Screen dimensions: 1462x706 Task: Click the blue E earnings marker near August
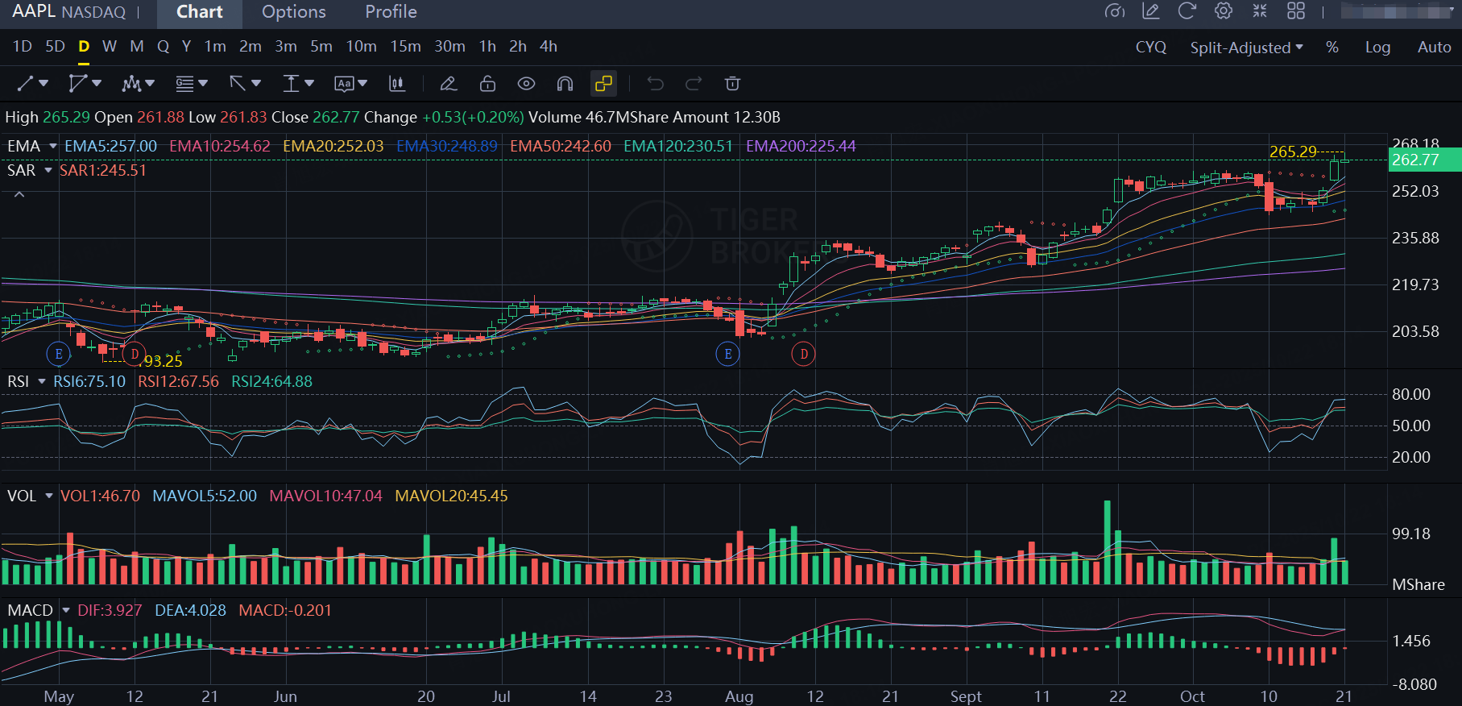(727, 354)
